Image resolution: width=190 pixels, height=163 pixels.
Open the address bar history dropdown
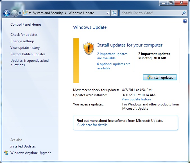point(108,13)
